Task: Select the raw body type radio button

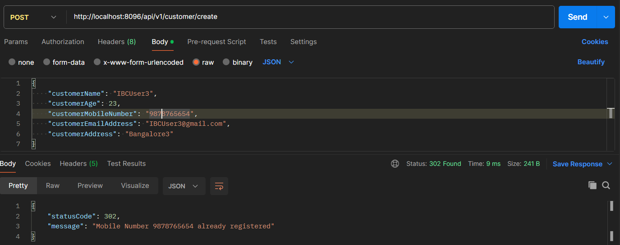Action: point(196,62)
